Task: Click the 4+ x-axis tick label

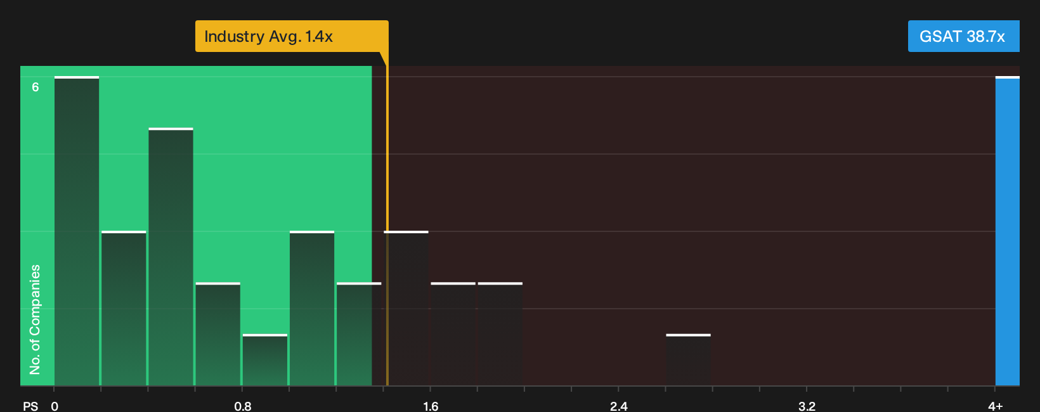Action: click(995, 406)
